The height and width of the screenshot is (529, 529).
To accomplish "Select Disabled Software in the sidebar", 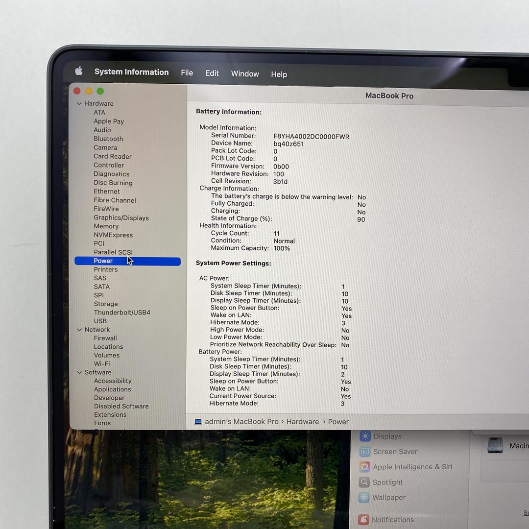I will (x=121, y=406).
